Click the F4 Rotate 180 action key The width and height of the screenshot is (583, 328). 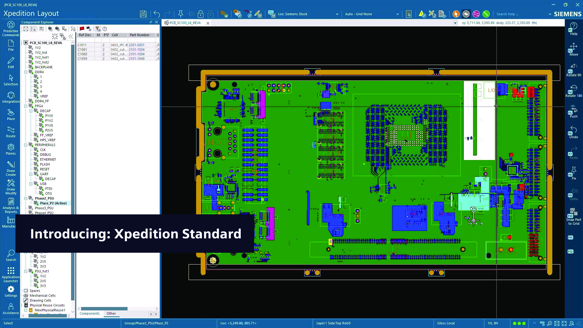574,91
